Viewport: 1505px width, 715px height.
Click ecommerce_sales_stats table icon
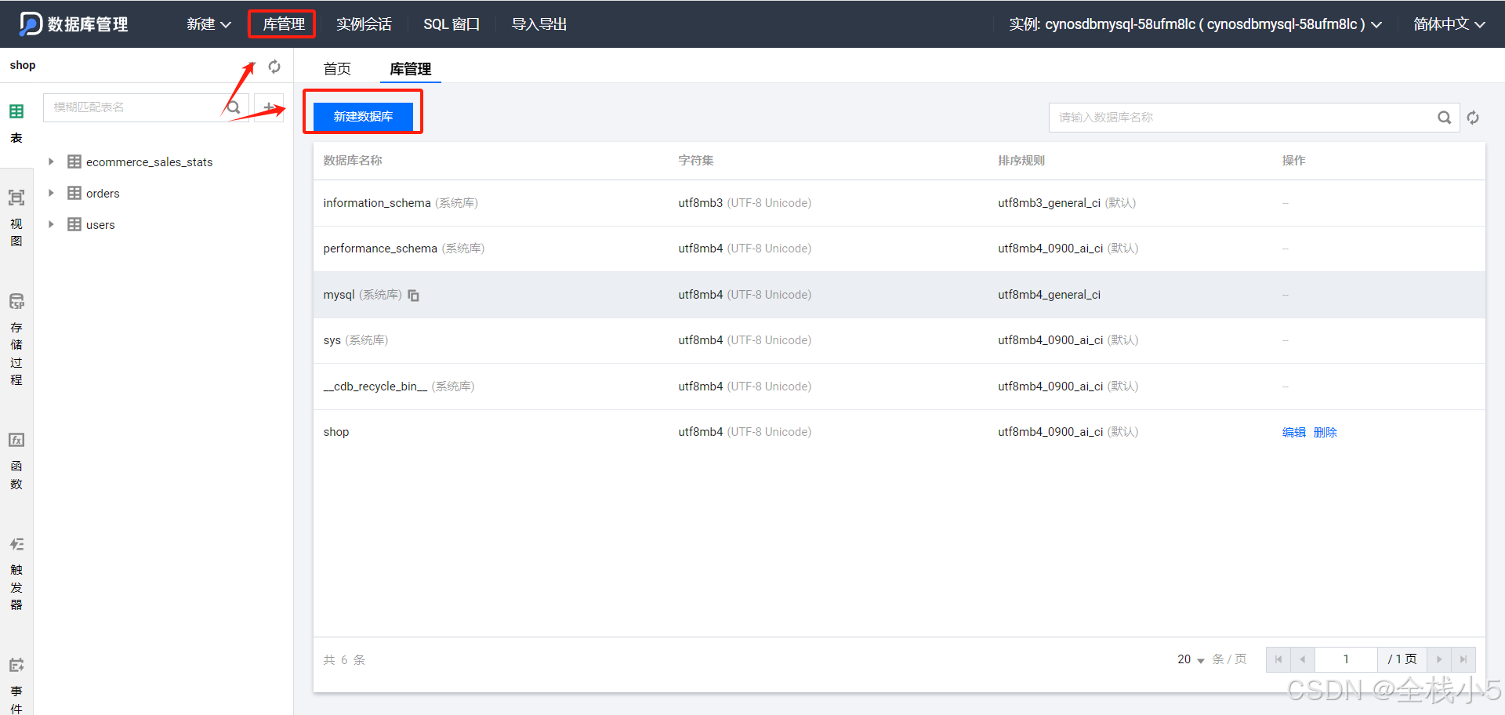pos(74,162)
